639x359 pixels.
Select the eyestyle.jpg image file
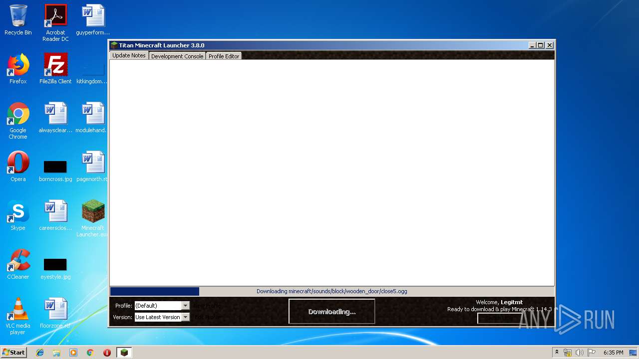coord(55,269)
